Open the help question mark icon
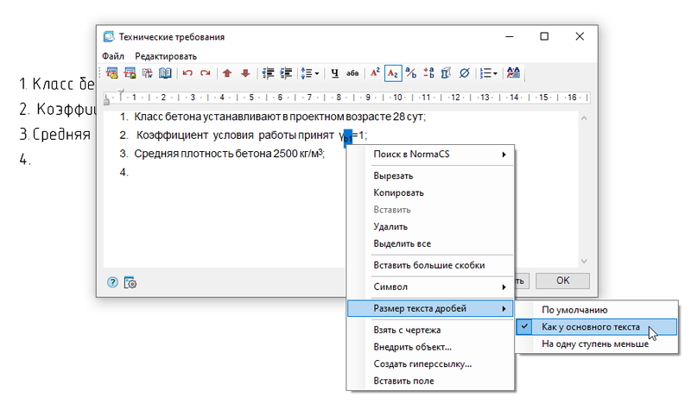This screenshot has width=691, height=404. 112,282
